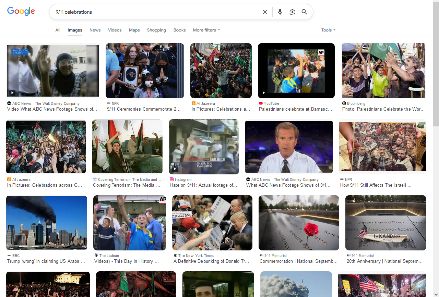The height and width of the screenshot is (297, 439).
Task: Click the YouTube favicon under the video result
Action: click(x=261, y=103)
